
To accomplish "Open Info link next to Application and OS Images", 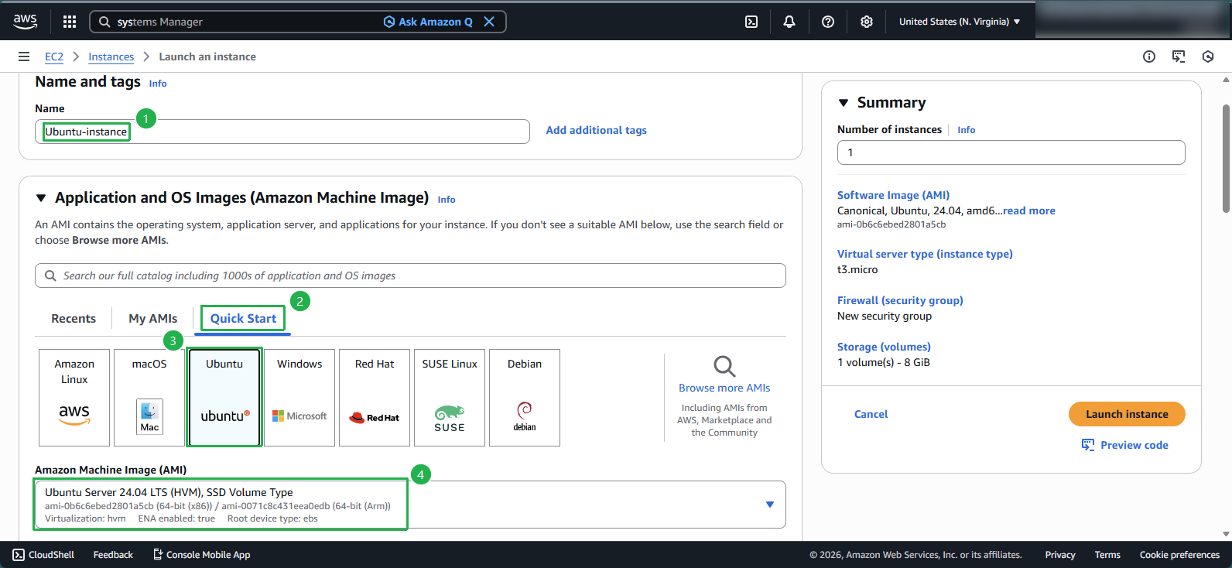I will 447,200.
